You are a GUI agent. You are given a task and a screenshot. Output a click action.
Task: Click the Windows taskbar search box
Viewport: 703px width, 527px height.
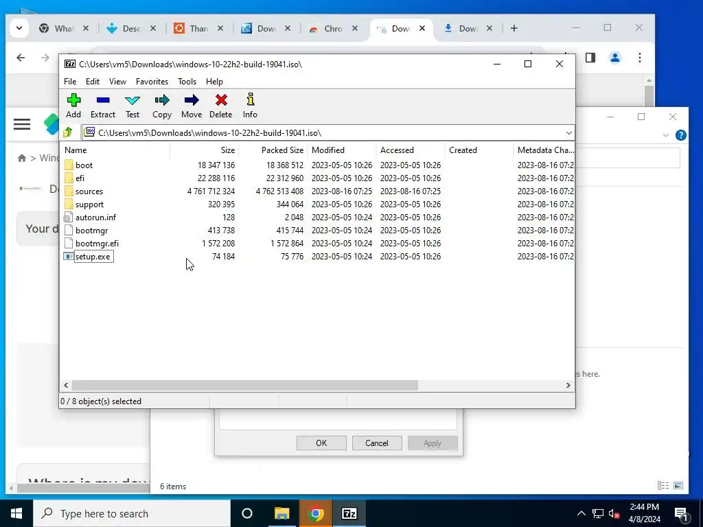[x=132, y=513]
